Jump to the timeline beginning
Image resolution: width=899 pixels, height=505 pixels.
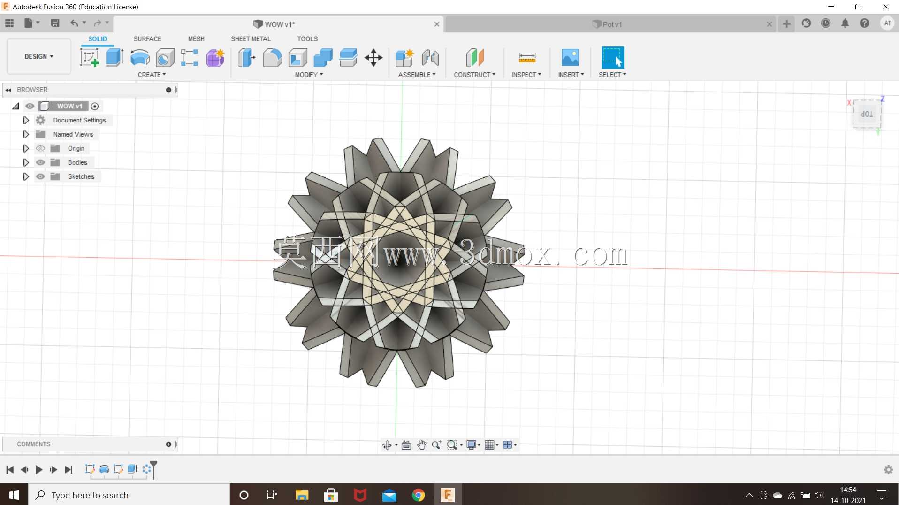[10, 469]
